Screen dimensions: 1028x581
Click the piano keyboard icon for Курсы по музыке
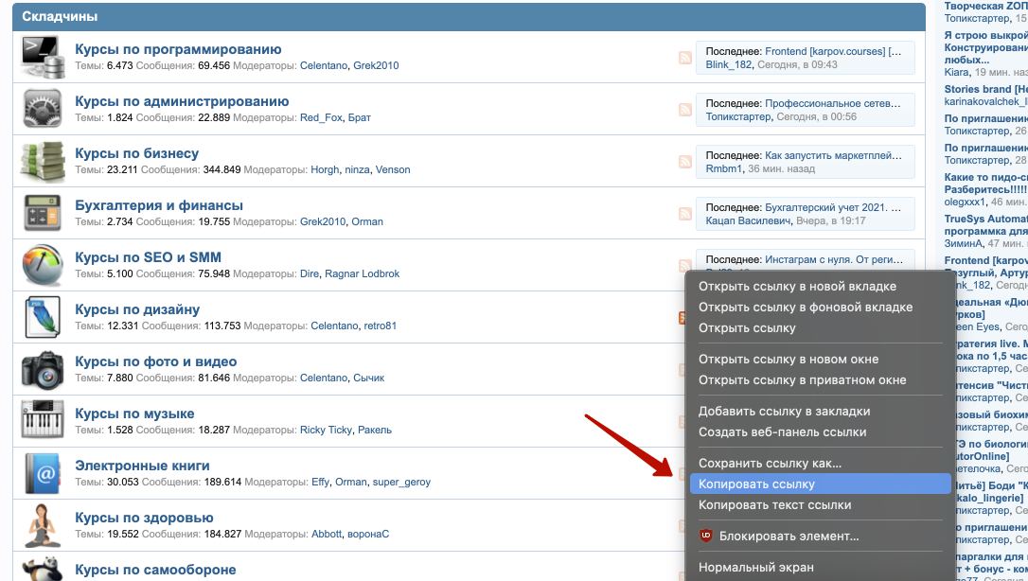42,421
